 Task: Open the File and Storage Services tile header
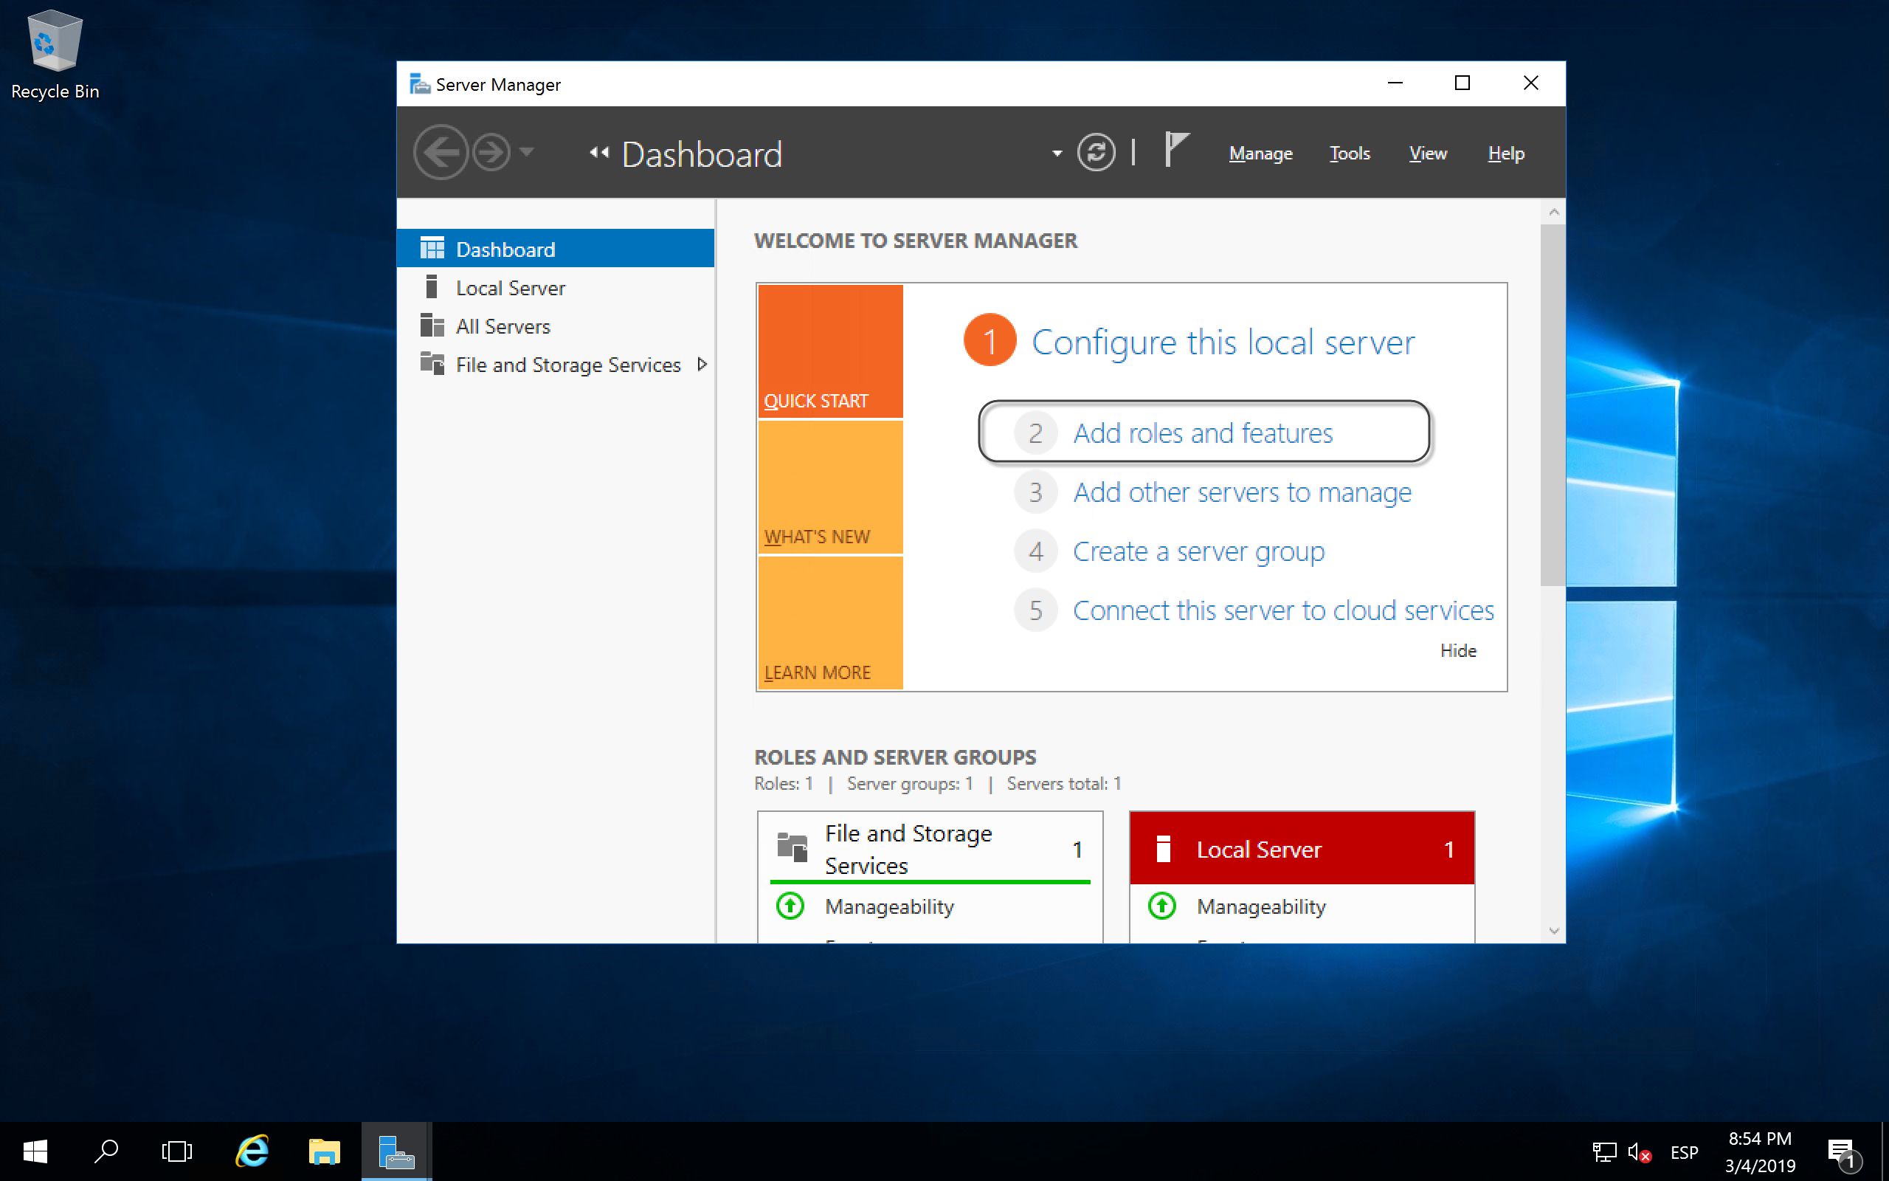coord(930,849)
